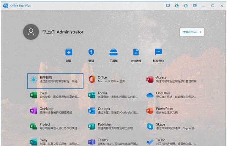Open the 工具箱 toolbox icon
This screenshot has height=146, width=227.
point(114,52)
